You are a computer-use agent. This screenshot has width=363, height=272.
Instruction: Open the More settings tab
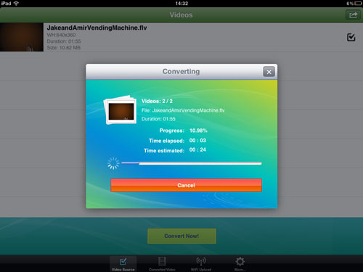240,264
